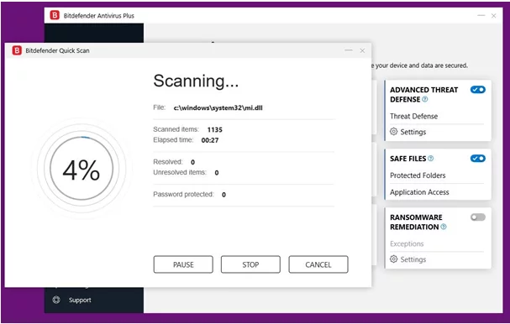The height and width of the screenshot is (324, 510).
Task: Click the Password protected count
Action: (223, 195)
